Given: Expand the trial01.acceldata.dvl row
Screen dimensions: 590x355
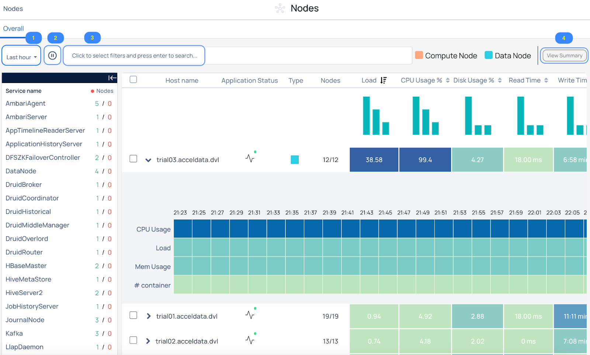Looking at the screenshot, I should pyautogui.click(x=149, y=316).
